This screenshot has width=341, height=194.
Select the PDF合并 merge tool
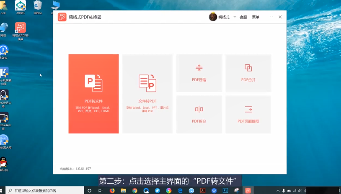[x=248, y=73]
